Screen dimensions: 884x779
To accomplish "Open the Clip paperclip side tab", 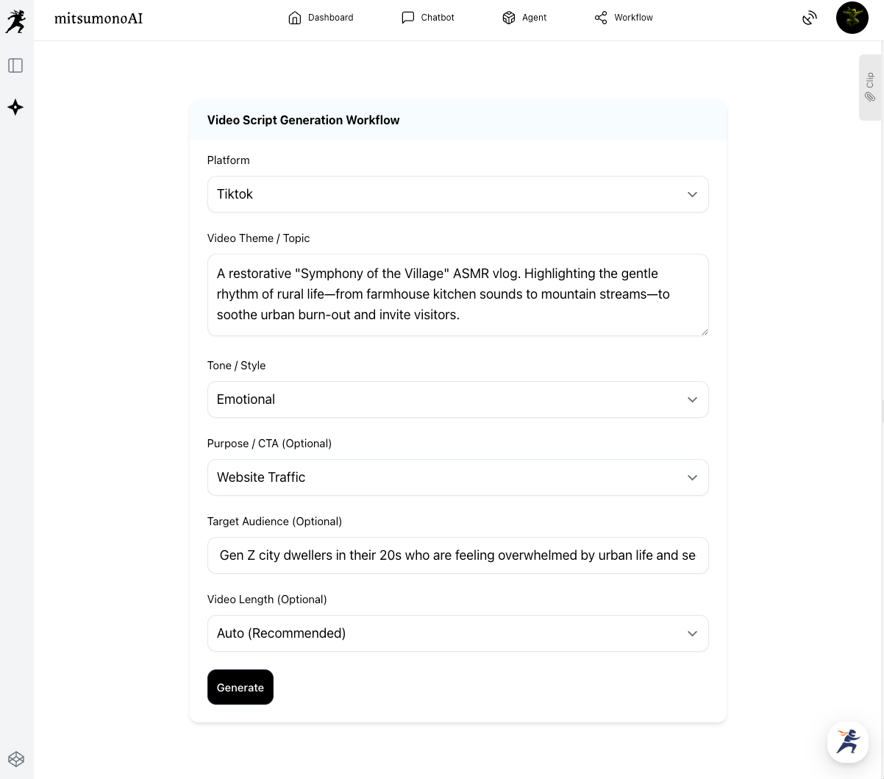I will tap(869, 87).
